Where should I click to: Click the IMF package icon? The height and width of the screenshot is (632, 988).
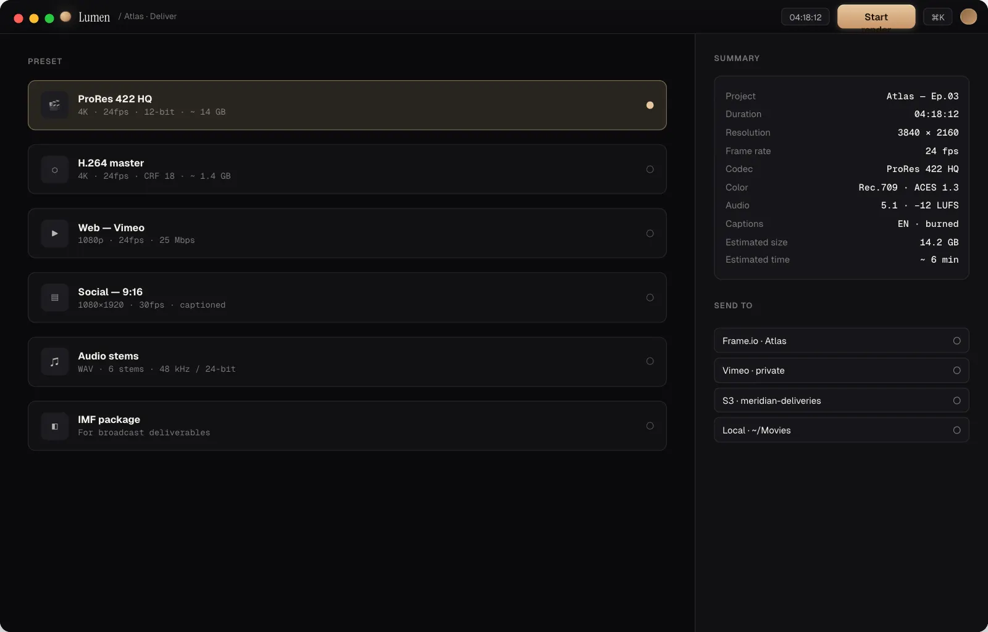pos(54,426)
